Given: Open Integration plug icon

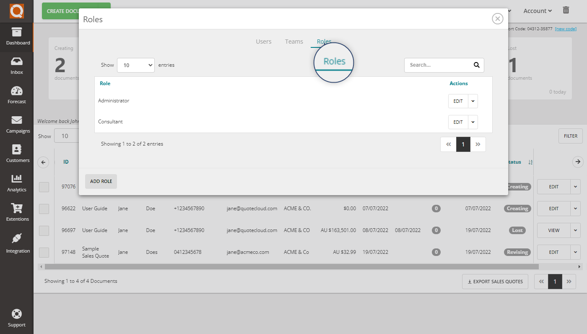Looking at the screenshot, I should point(17,239).
